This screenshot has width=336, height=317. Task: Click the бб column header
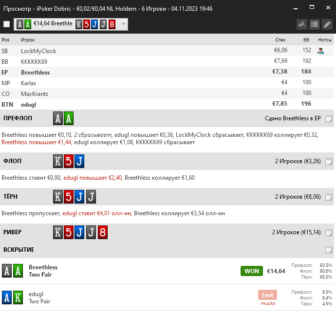306,40
